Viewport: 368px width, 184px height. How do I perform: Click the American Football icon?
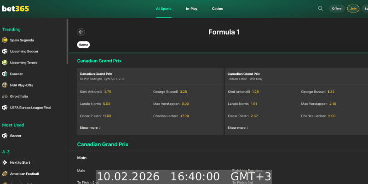[x=5, y=174]
